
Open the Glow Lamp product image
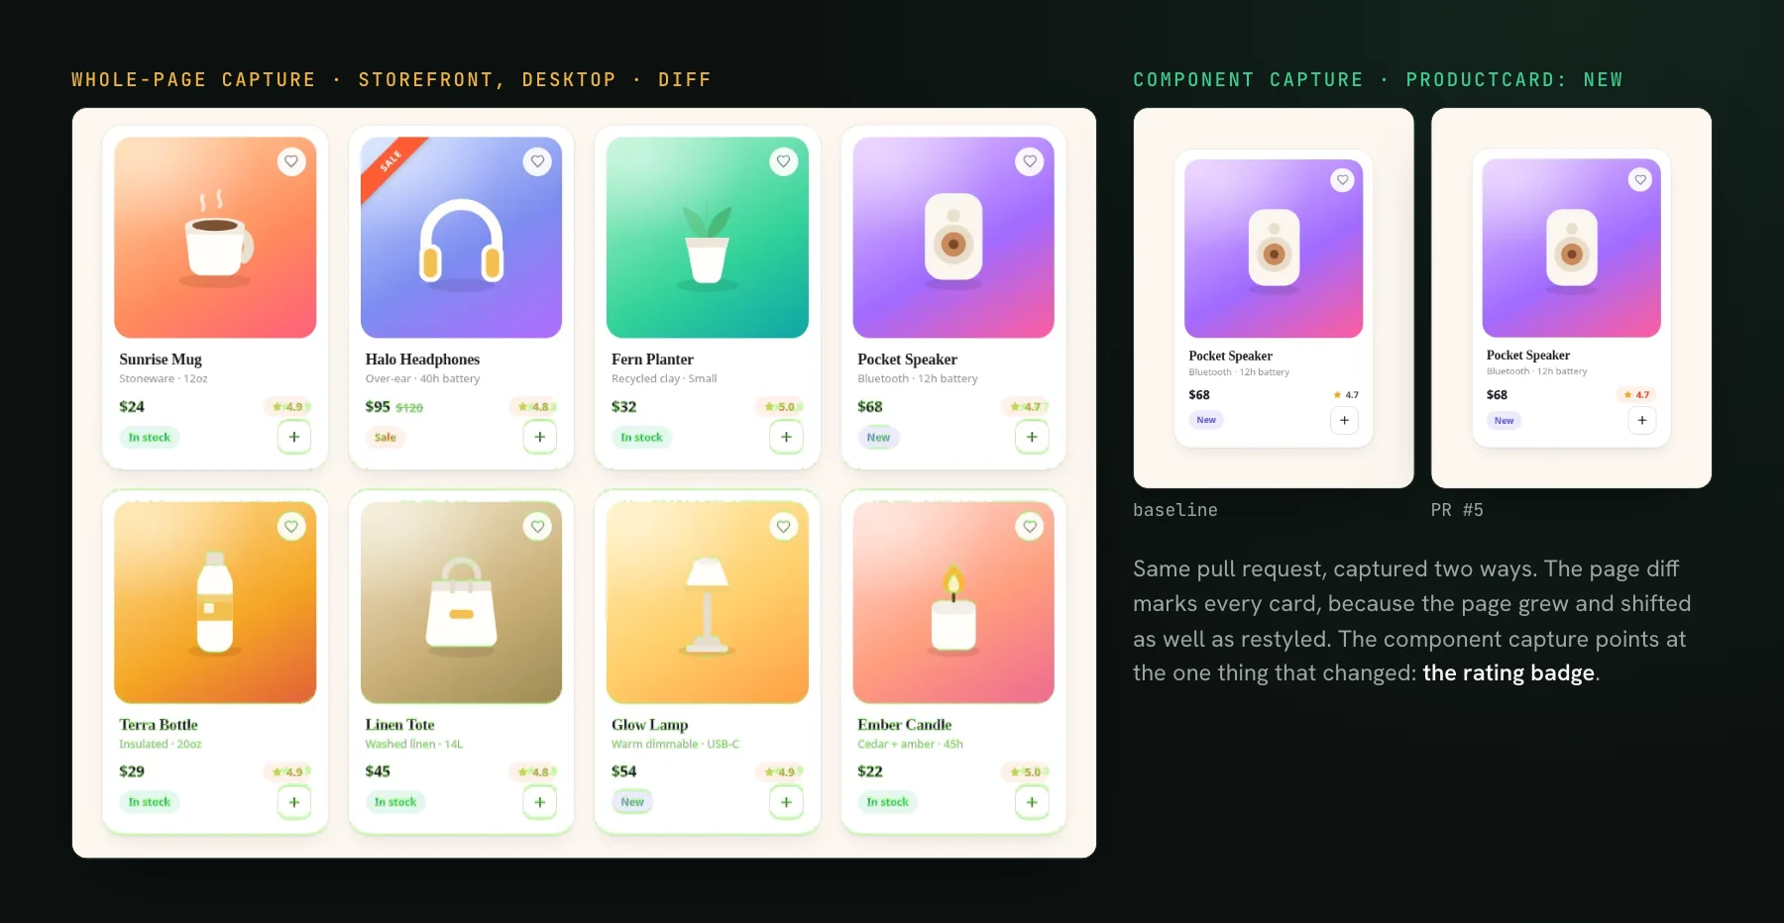tap(708, 602)
